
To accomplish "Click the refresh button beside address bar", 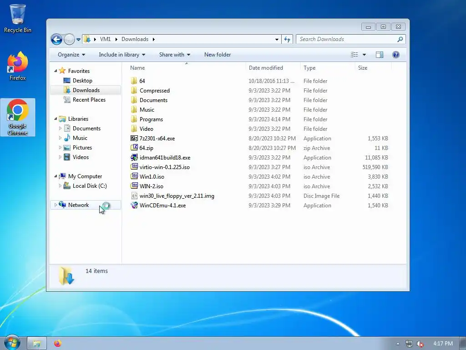I will pyautogui.click(x=287, y=39).
